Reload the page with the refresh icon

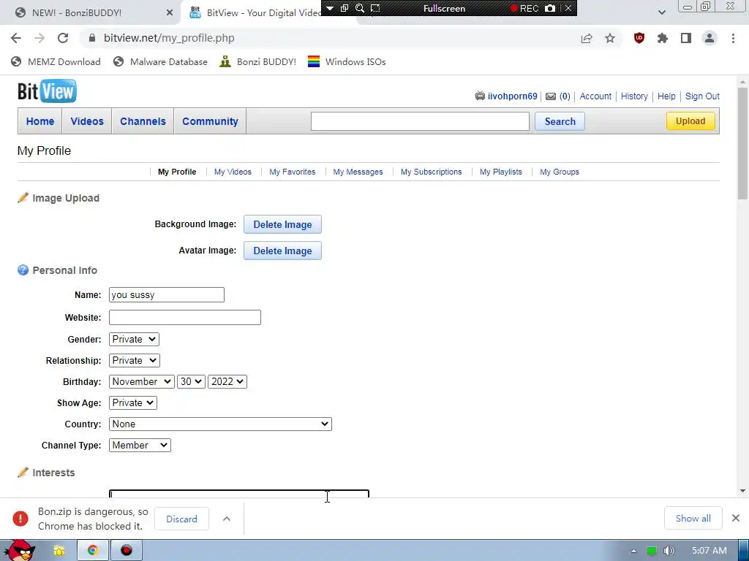tap(63, 38)
